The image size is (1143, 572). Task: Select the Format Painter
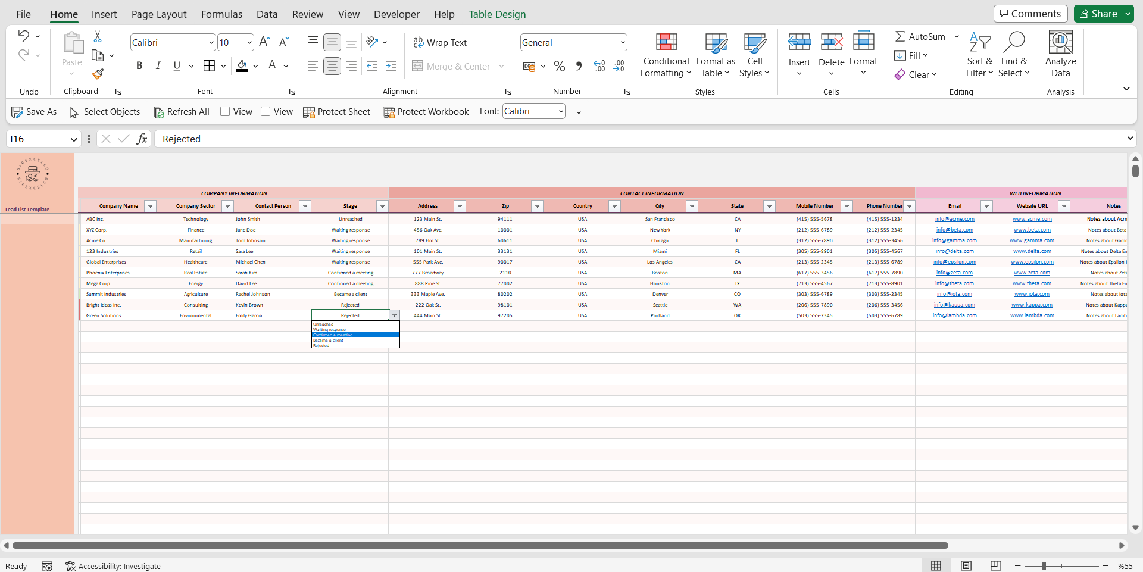(x=98, y=74)
